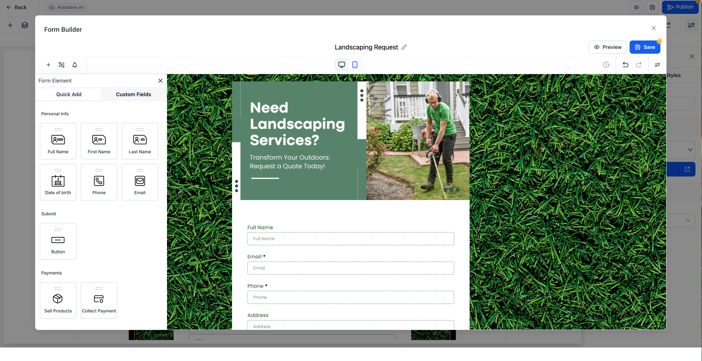
Task: Add an Email quick-add element
Action: (140, 182)
